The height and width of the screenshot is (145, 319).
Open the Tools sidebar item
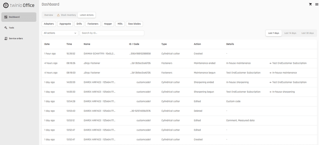pyautogui.click(x=19, y=28)
